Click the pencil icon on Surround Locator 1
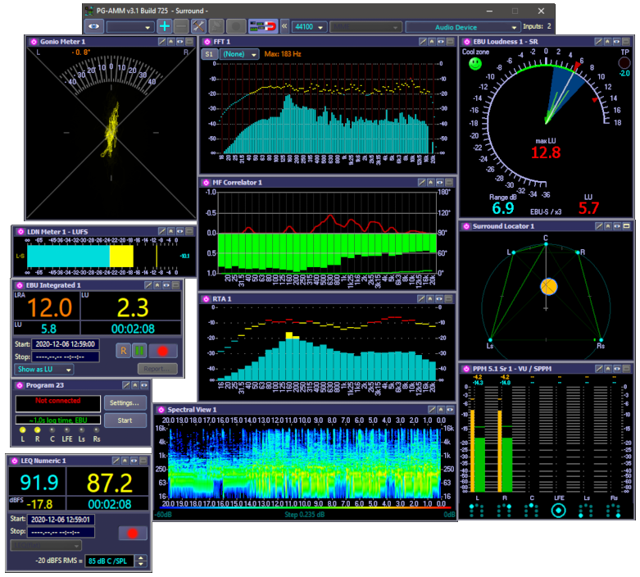The width and height of the screenshot is (640, 577). [599, 226]
